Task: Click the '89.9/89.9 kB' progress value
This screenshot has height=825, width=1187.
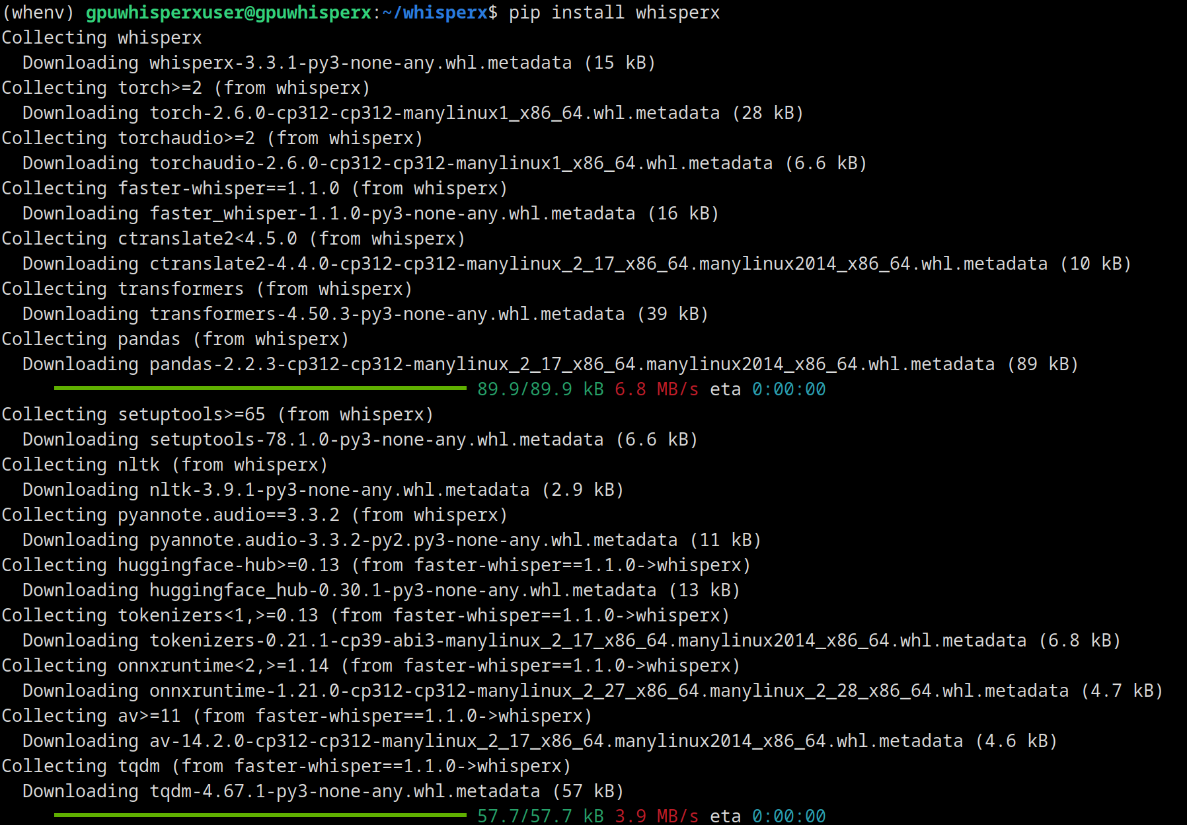Action: (541, 389)
